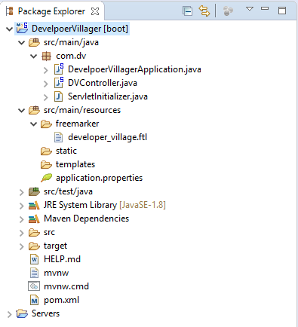Click the plain src folder icon
Screen dimensions: 298x327
pyautogui.click(x=34, y=232)
